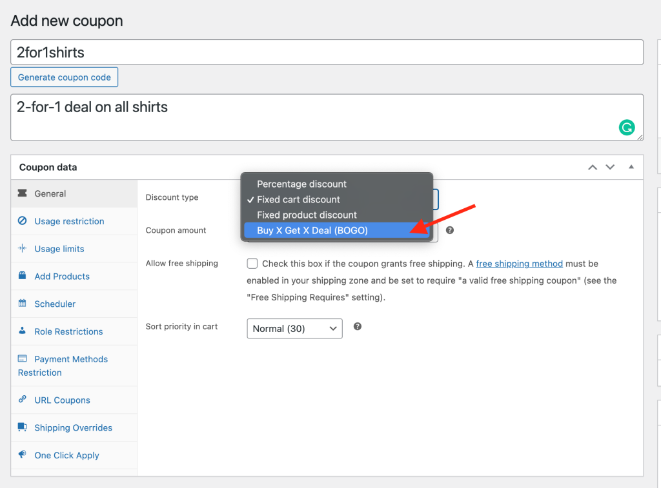Open the One Click Apply tab
The image size is (661, 488).
(74, 455)
